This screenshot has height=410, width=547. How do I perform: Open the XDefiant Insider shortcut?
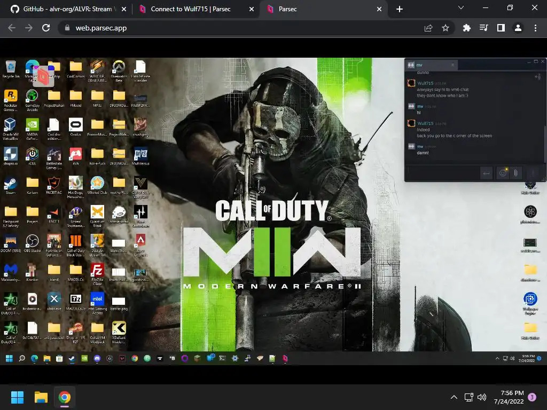[119, 333]
